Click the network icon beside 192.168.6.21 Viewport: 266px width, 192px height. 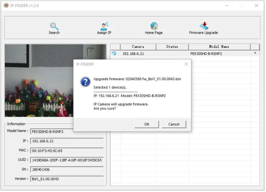tap(114, 53)
